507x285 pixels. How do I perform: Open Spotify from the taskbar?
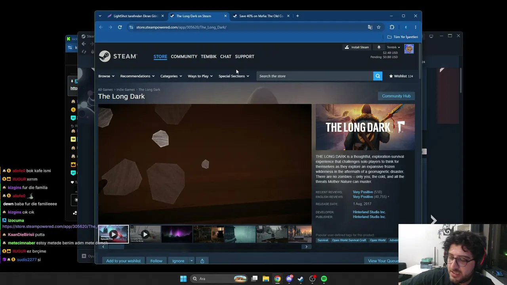coord(324,279)
